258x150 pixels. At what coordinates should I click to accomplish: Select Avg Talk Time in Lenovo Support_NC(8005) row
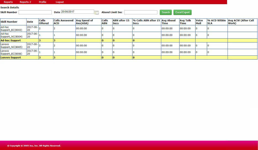187,45
